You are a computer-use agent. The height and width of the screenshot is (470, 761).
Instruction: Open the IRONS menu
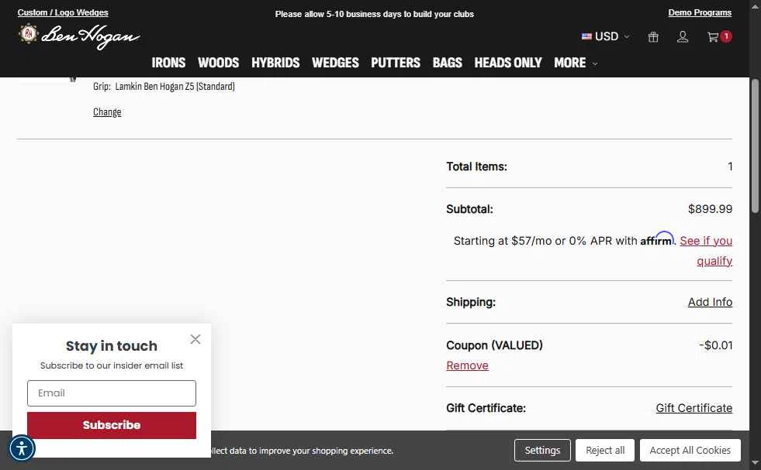pyautogui.click(x=168, y=63)
